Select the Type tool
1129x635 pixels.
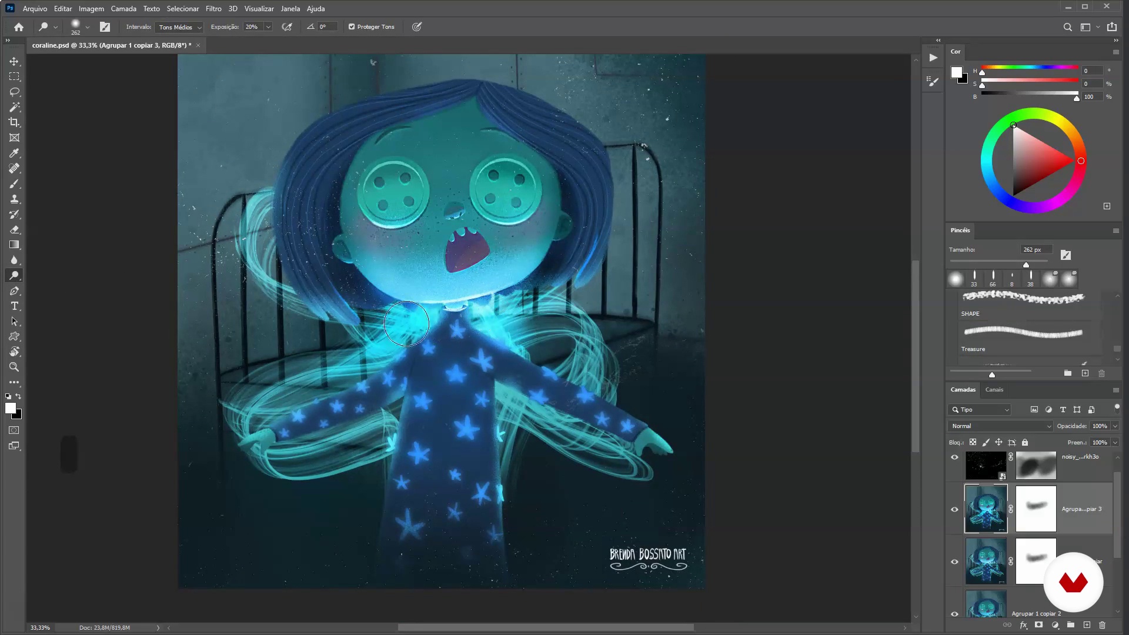14,306
